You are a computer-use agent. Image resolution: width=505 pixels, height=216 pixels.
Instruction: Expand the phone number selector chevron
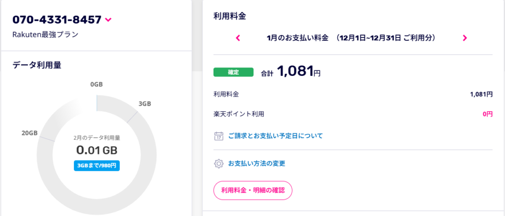(108, 20)
